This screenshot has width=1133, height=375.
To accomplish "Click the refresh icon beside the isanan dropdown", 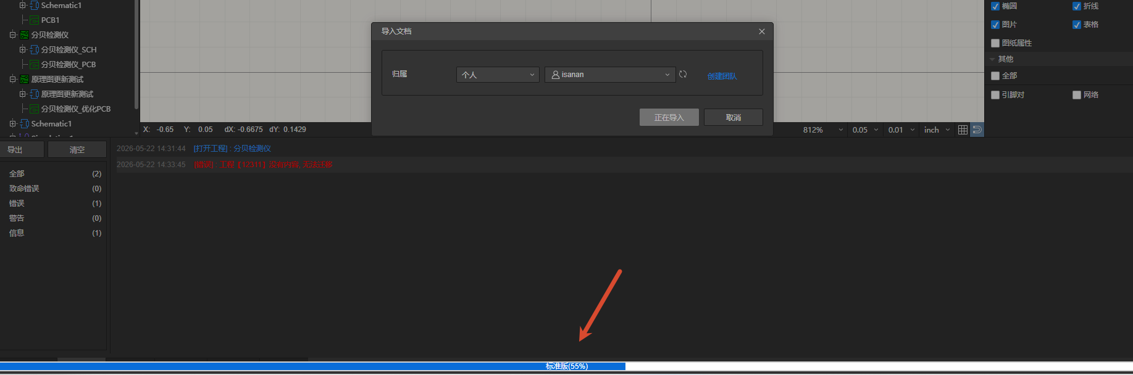I will [683, 74].
